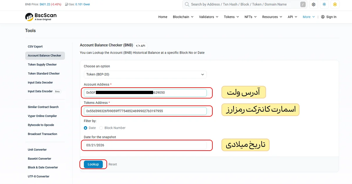Click the Date for the snapshot field
Screen dimensions: 352x184
click(x=145, y=145)
